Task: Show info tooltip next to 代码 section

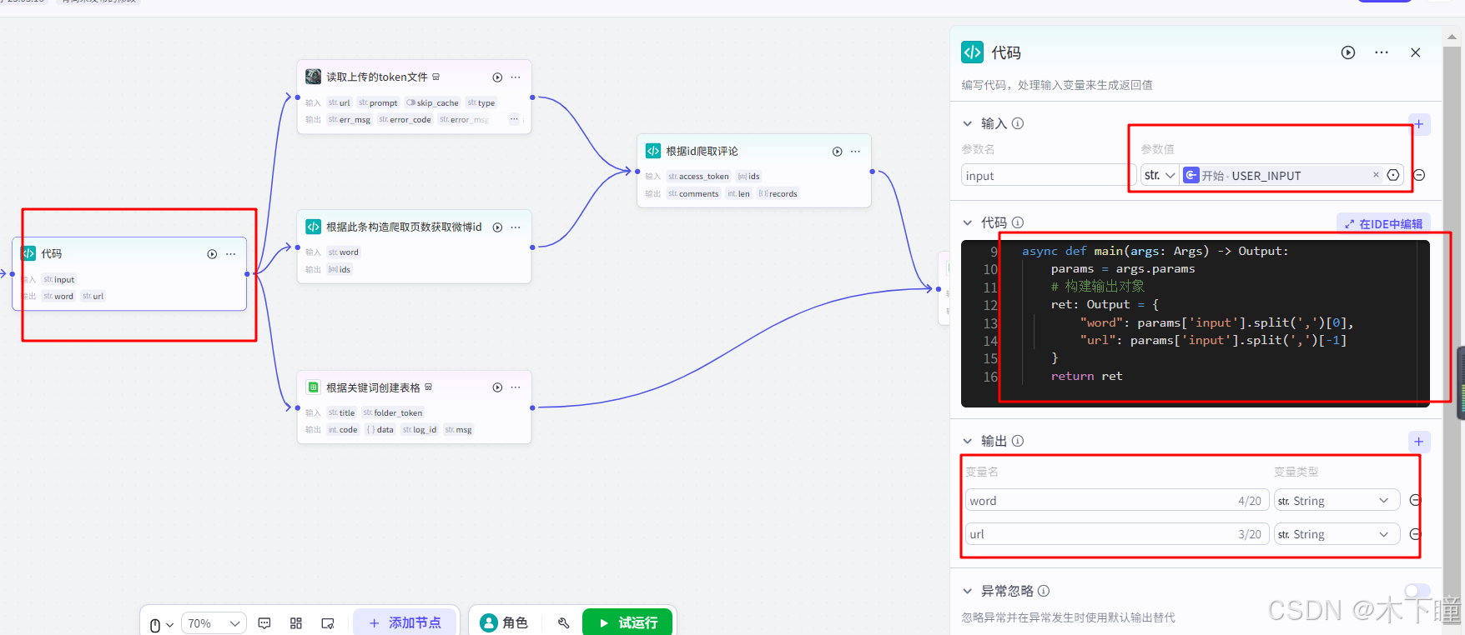Action: click(x=1018, y=222)
